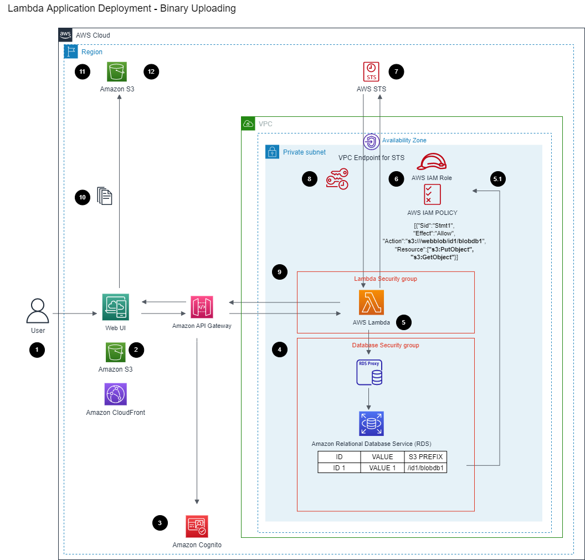This screenshot has height=560, width=585.
Task: Click the VPC Endpoint for STS icon
Action: 371,142
